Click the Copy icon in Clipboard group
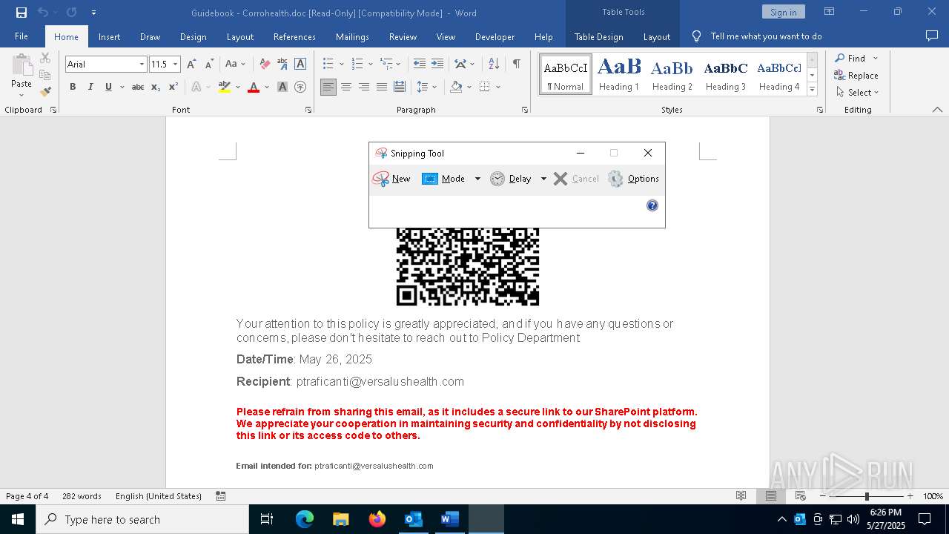The image size is (949, 534). (x=45, y=75)
